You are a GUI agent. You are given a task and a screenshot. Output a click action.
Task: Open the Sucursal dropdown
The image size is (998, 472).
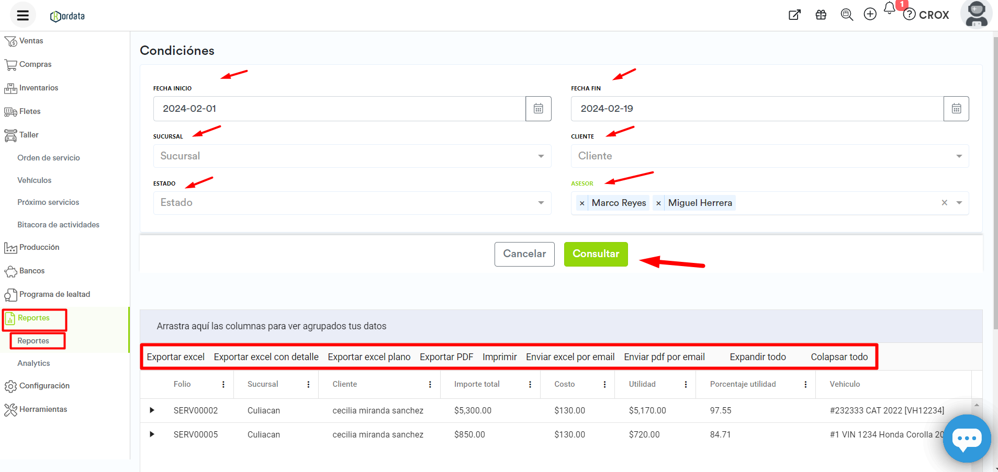tap(352, 156)
